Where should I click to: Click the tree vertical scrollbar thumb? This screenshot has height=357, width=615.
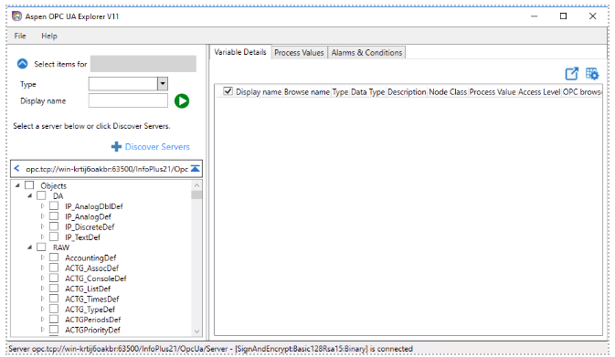pyautogui.click(x=196, y=194)
